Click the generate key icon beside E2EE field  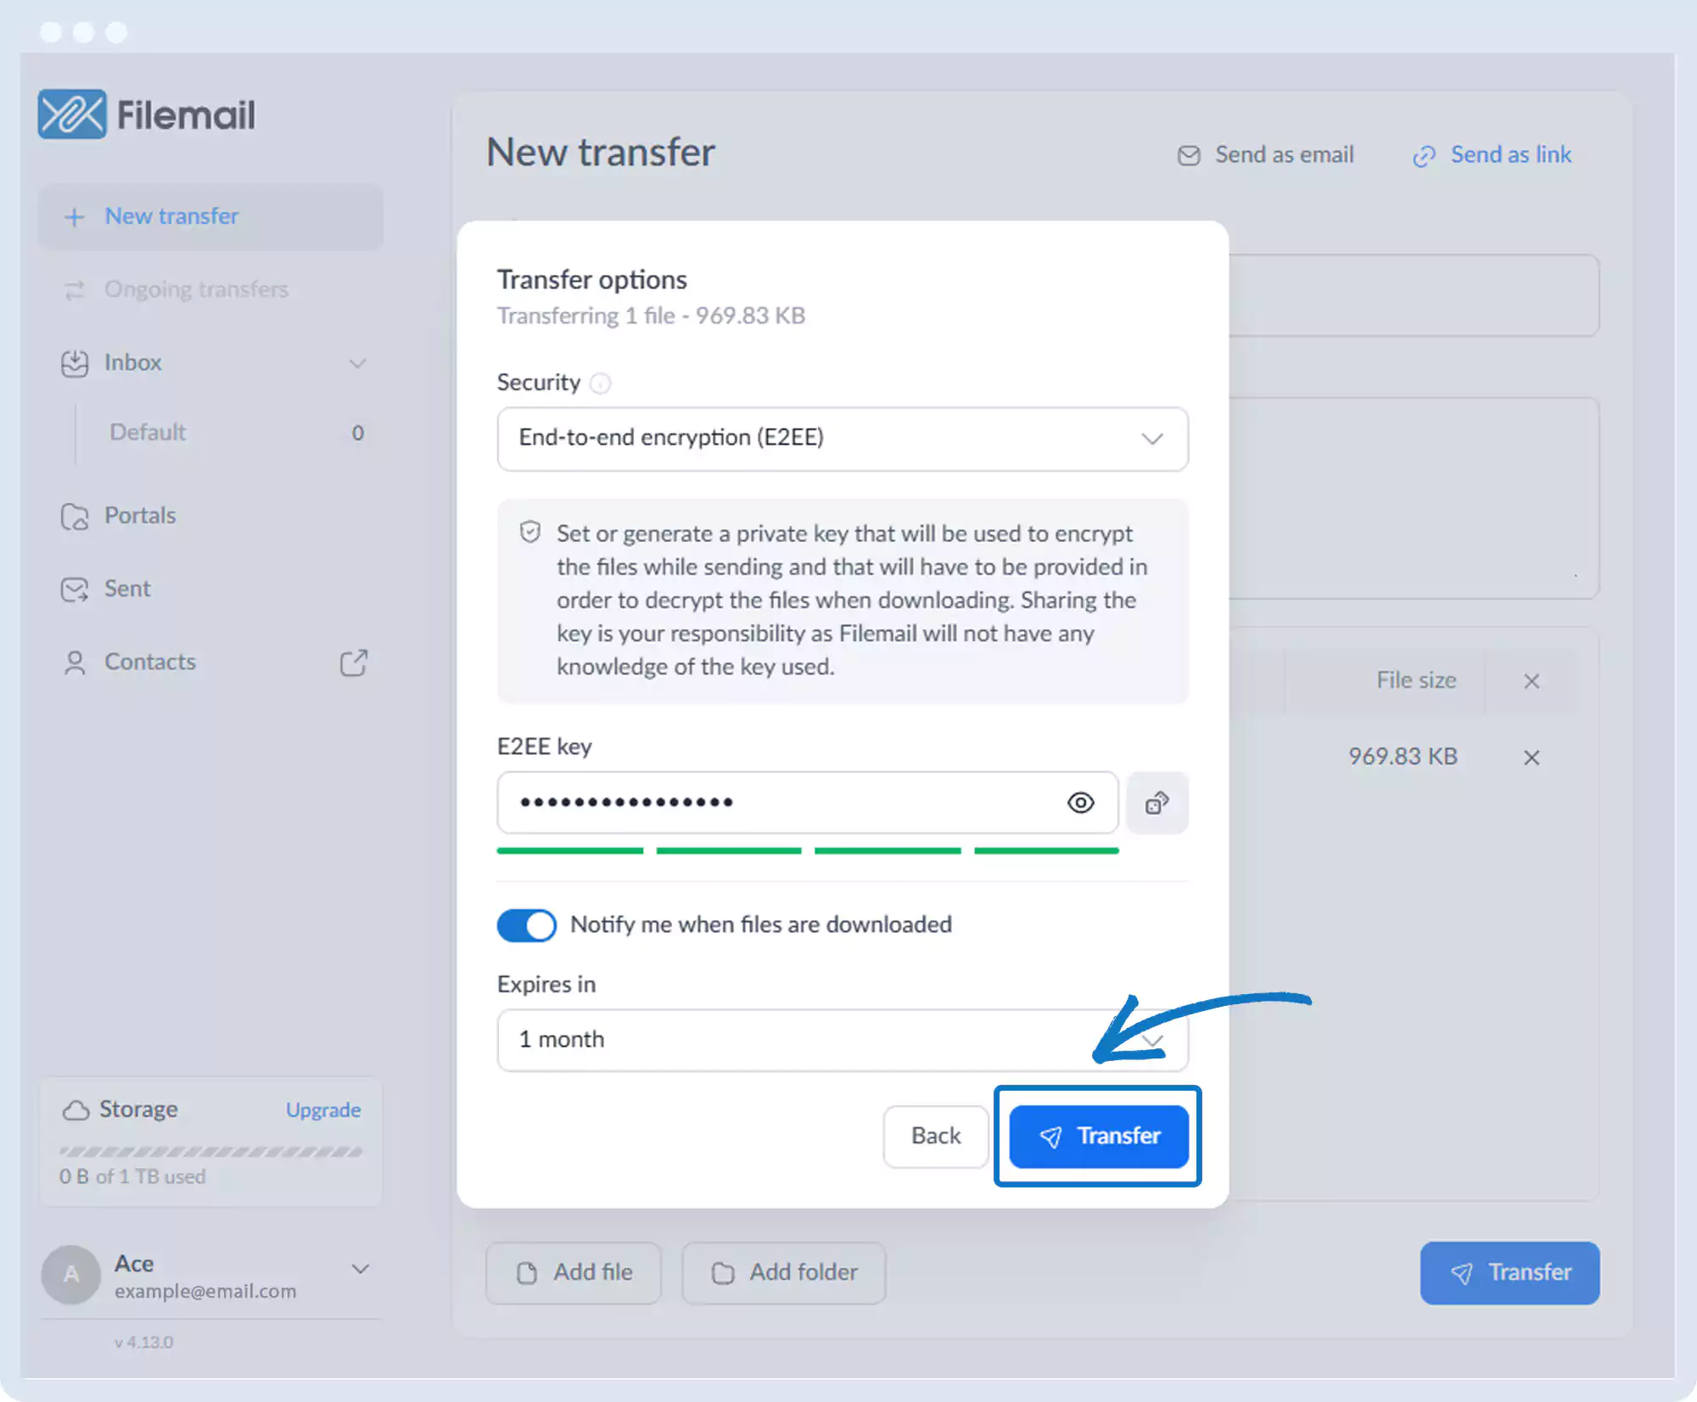pyautogui.click(x=1157, y=802)
